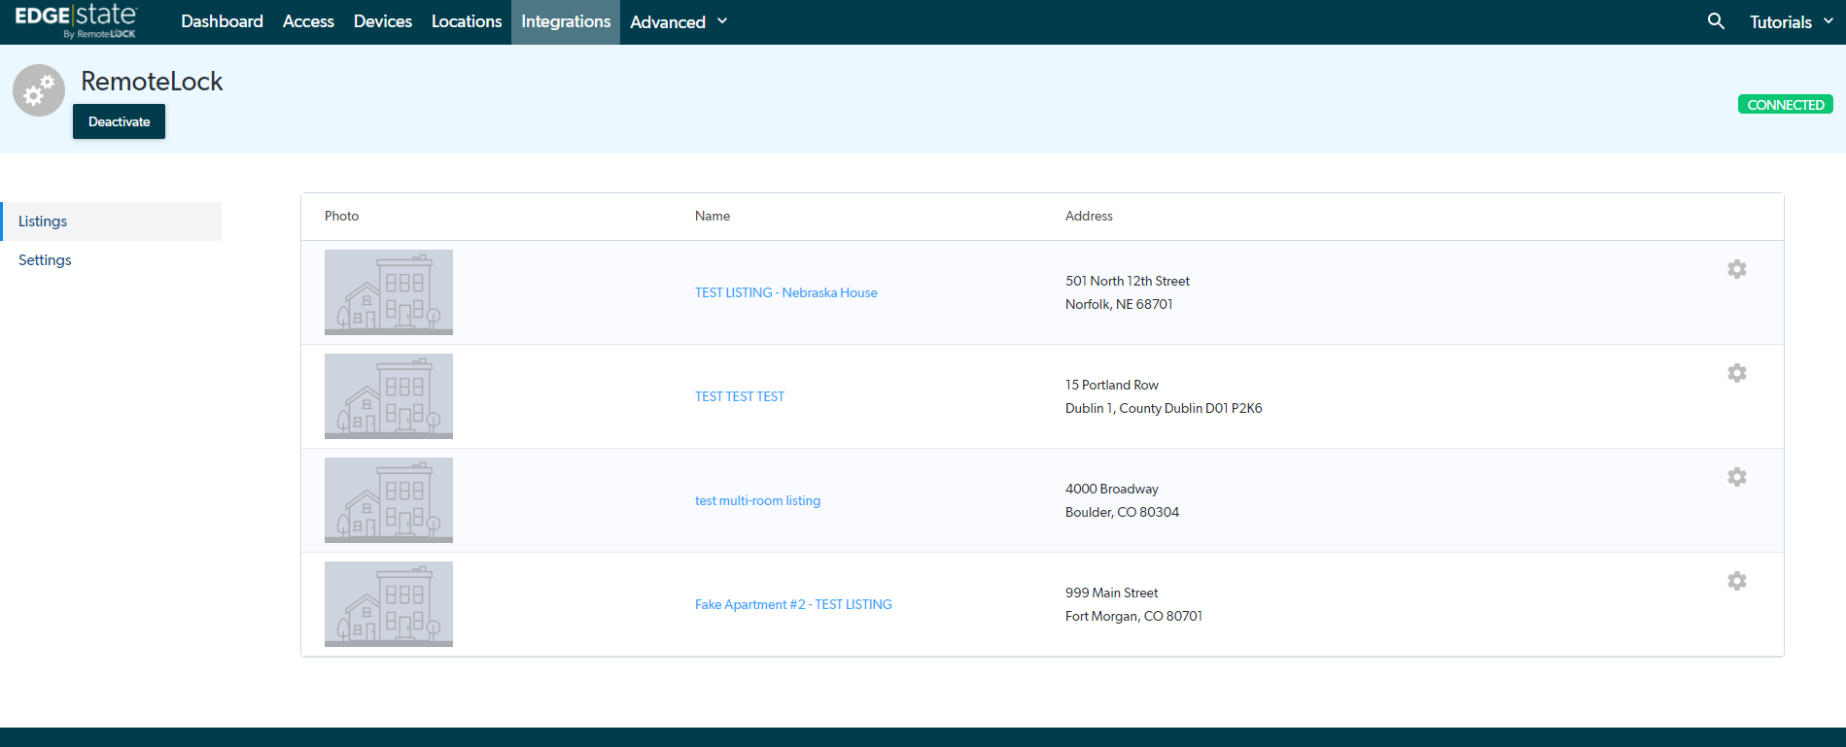Open settings gear for TEST TEST TEST listing
This screenshot has height=747, width=1846.
1736,373
